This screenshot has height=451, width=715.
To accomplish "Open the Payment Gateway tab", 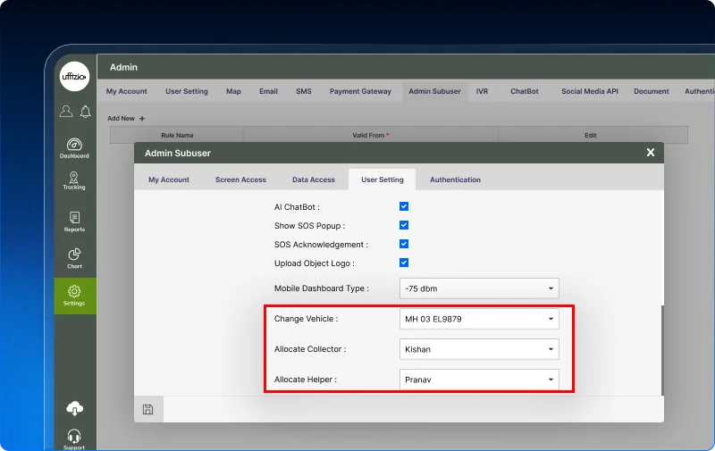I will [360, 91].
